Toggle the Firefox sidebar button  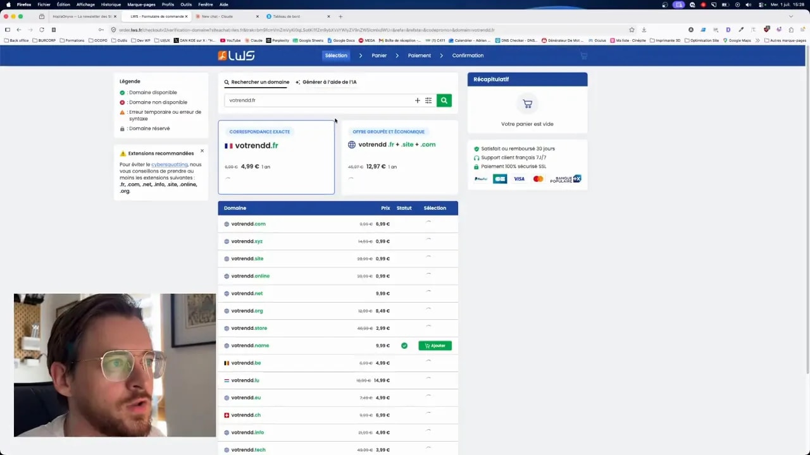point(8,30)
